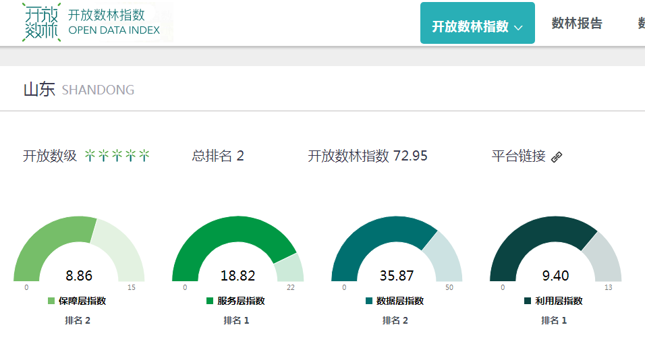The image size is (645, 350).
Task: Toggle the 服务层指数 legend marker
Action: click(x=210, y=301)
